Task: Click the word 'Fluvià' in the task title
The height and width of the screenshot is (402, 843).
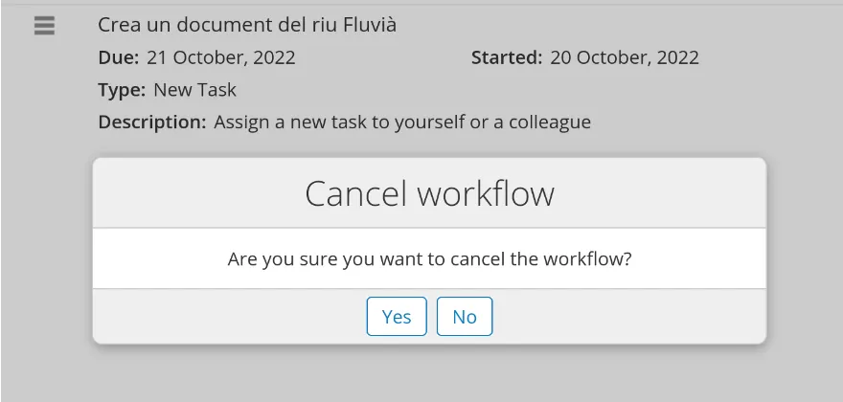Action: [370, 25]
